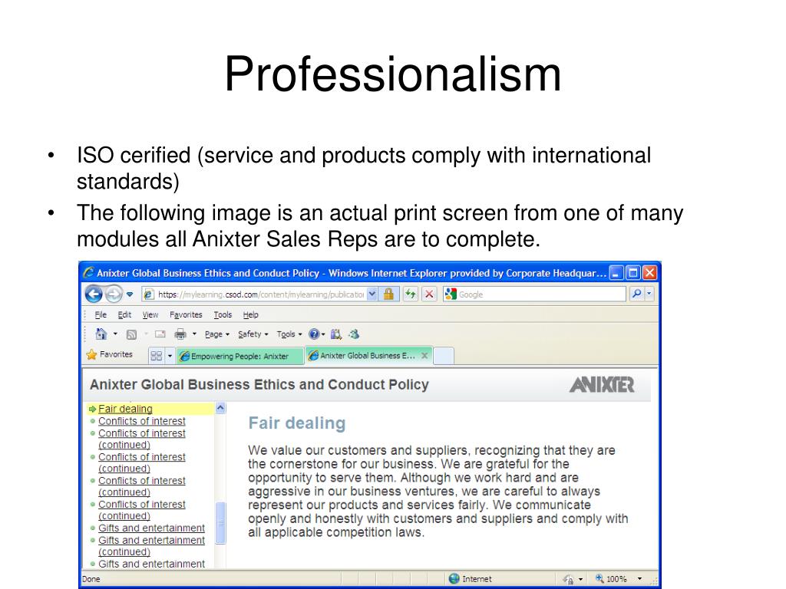The image size is (786, 589).
Task: Close the Anixter Global Business tab
Action: coord(424,355)
